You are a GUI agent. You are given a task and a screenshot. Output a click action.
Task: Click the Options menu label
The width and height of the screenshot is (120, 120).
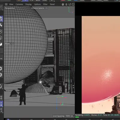[37, 4]
